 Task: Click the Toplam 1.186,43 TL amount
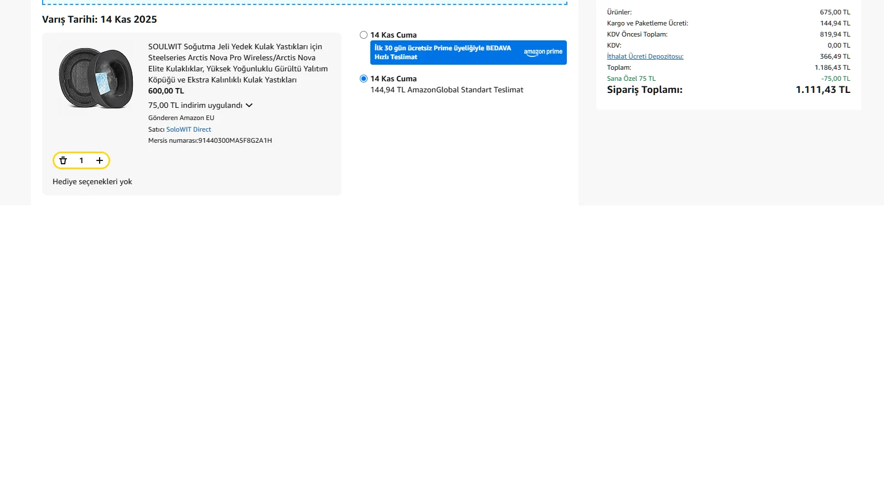click(833, 67)
